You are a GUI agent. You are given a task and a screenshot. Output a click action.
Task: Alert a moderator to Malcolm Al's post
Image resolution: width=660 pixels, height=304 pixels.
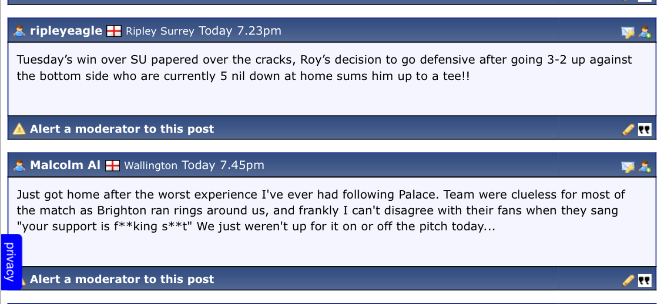[x=122, y=279]
